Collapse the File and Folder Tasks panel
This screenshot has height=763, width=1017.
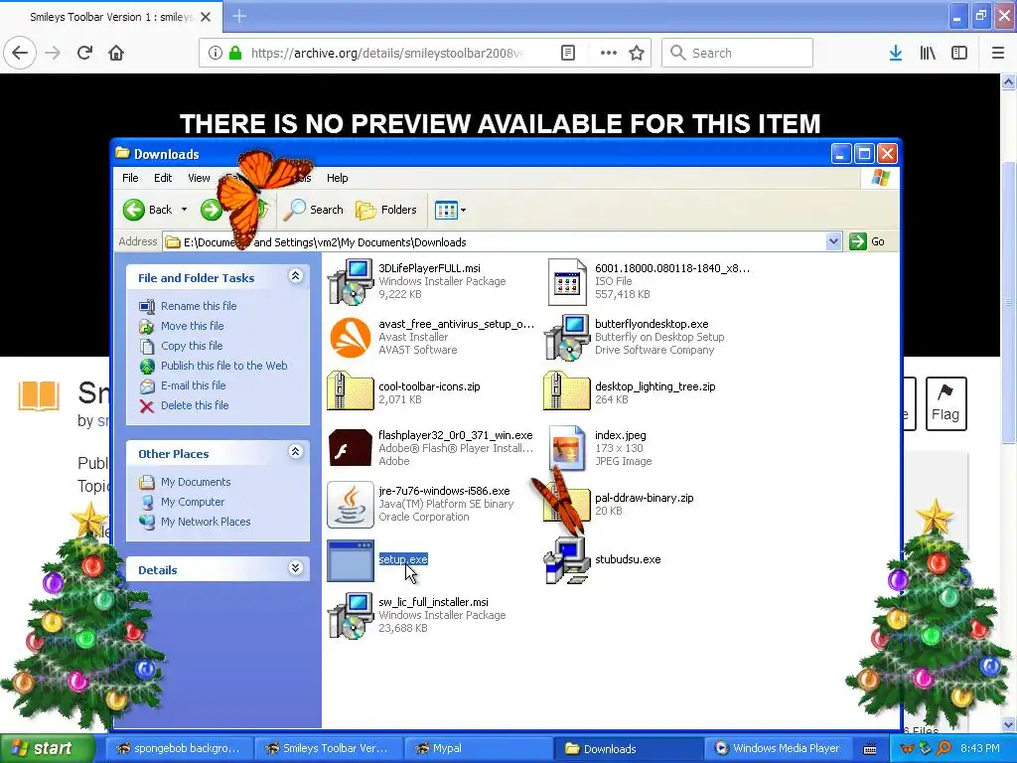click(x=295, y=276)
